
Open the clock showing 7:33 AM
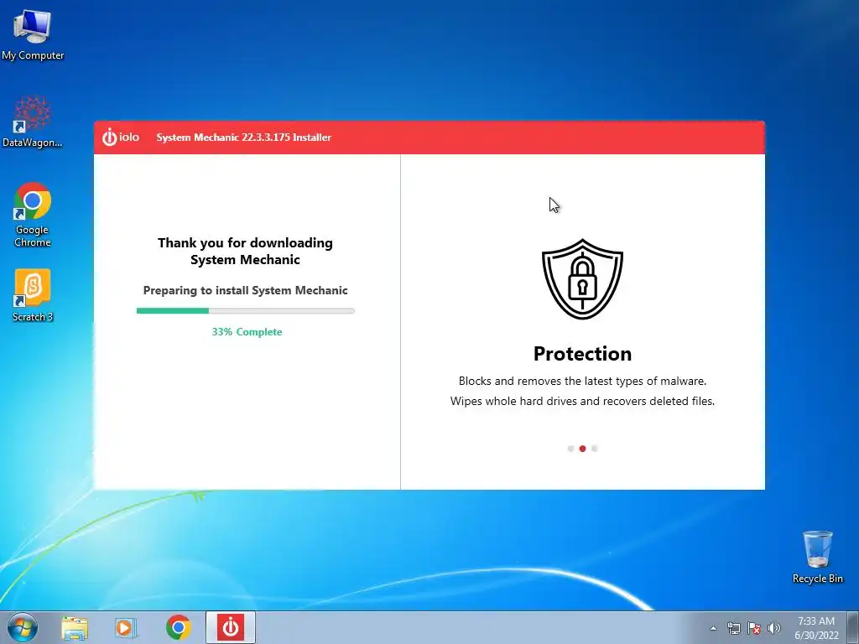click(x=816, y=628)
